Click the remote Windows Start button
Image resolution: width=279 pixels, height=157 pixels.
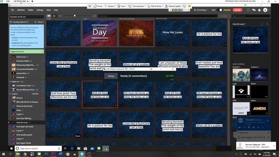[12, 148]
